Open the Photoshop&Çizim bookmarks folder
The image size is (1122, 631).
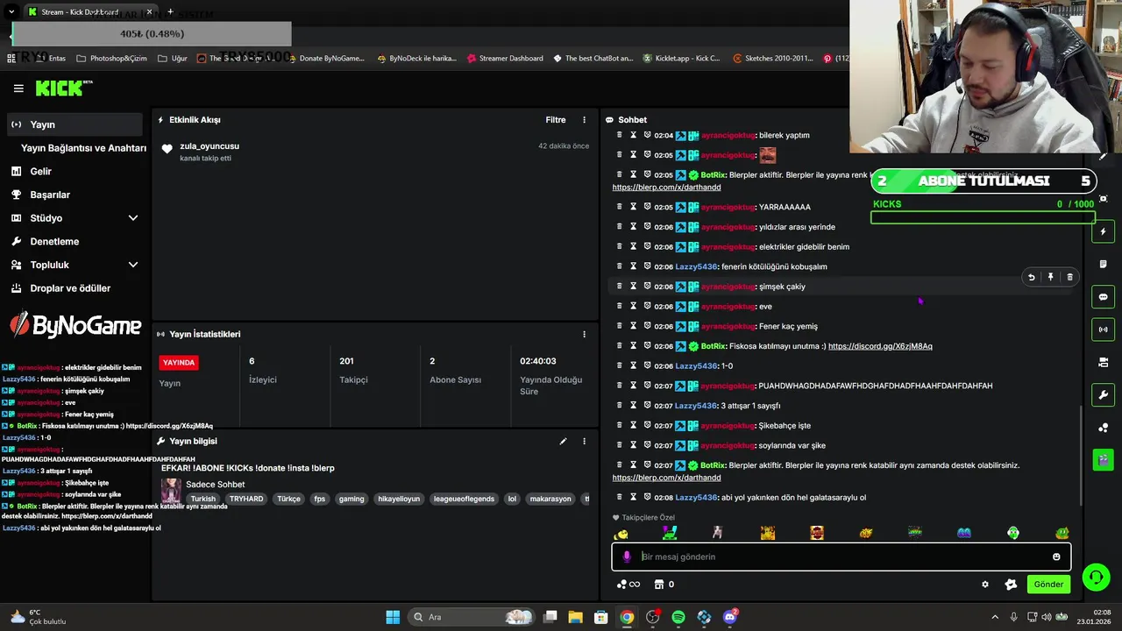coord(111,59)
